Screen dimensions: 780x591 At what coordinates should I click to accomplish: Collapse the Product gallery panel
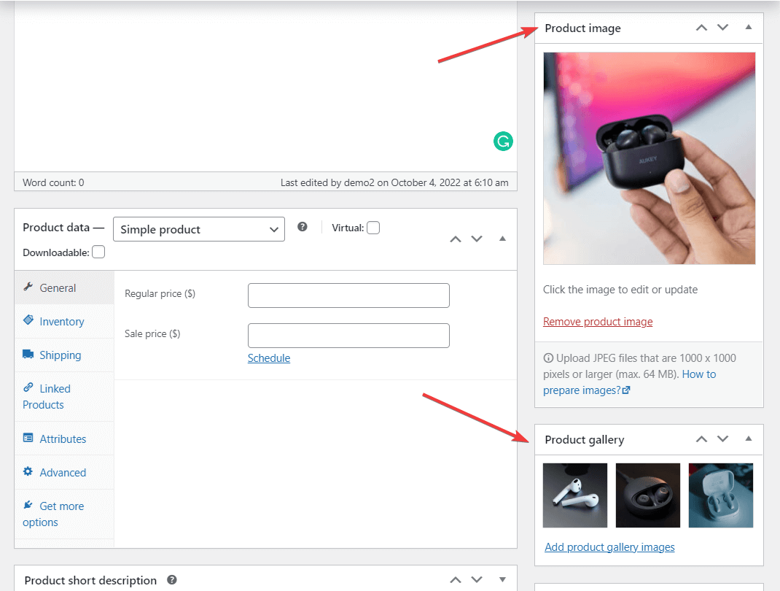pyautogui.click(x=748, y=439)
